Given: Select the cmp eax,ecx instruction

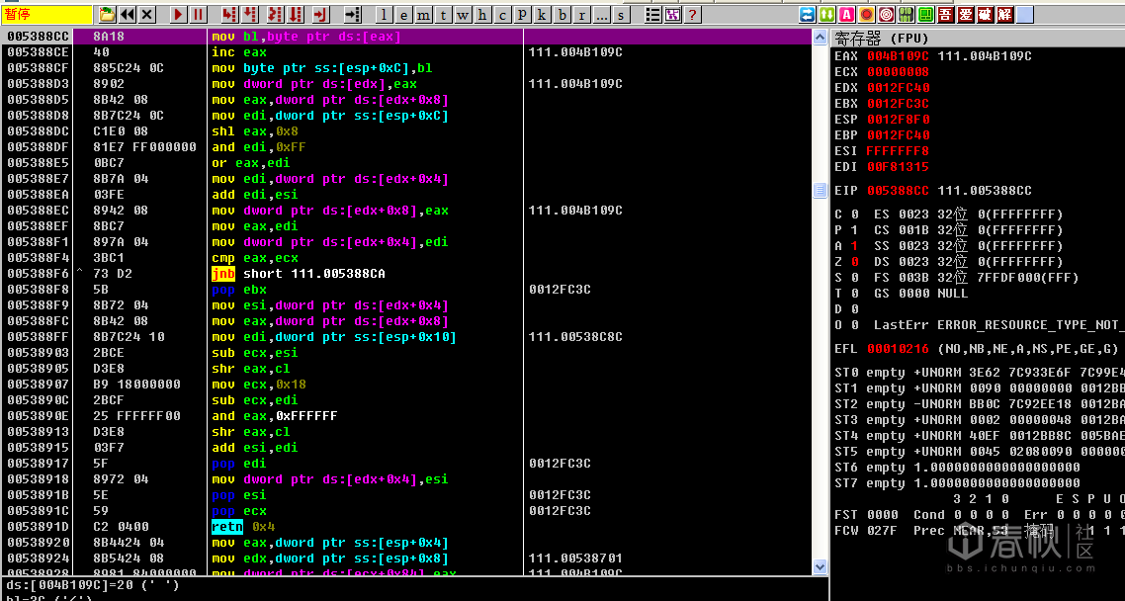Looking at the screenshot, I should pos(255,258).
